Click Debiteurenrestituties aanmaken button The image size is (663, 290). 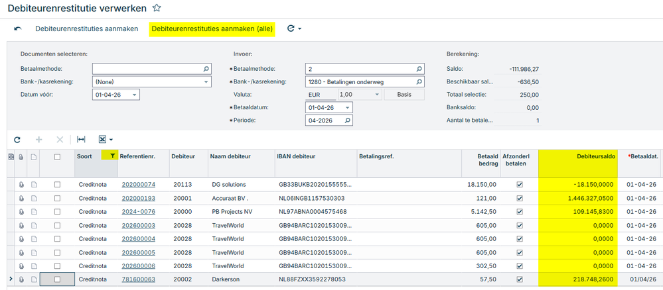pyautogui.click(x=87, y=29)
